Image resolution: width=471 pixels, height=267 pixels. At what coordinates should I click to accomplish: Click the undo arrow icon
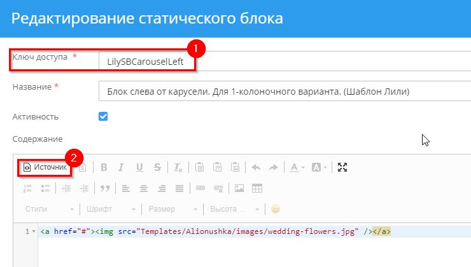[256, 168]
